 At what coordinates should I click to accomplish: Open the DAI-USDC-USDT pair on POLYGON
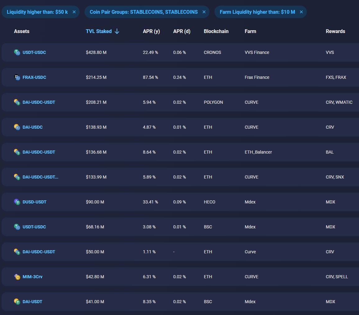coord(39,102)
